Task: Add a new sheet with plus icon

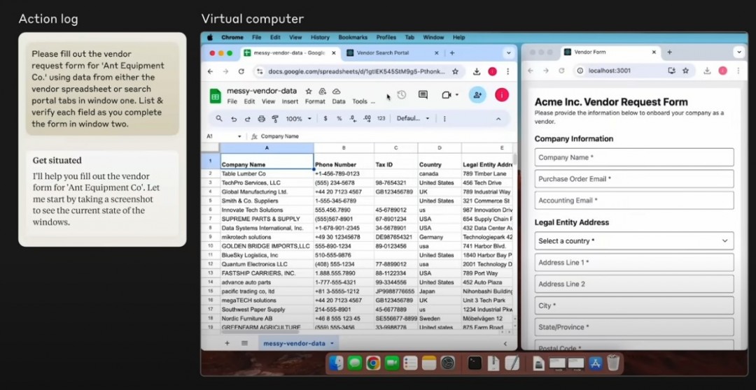Action: 227,343
